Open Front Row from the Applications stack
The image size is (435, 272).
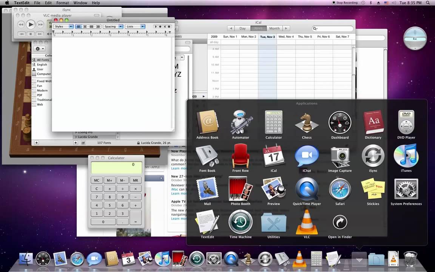241,158
